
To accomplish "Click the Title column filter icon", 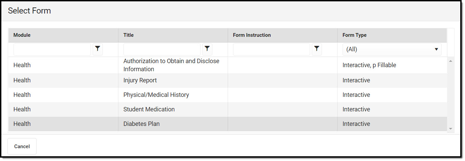I will (207, 49).
